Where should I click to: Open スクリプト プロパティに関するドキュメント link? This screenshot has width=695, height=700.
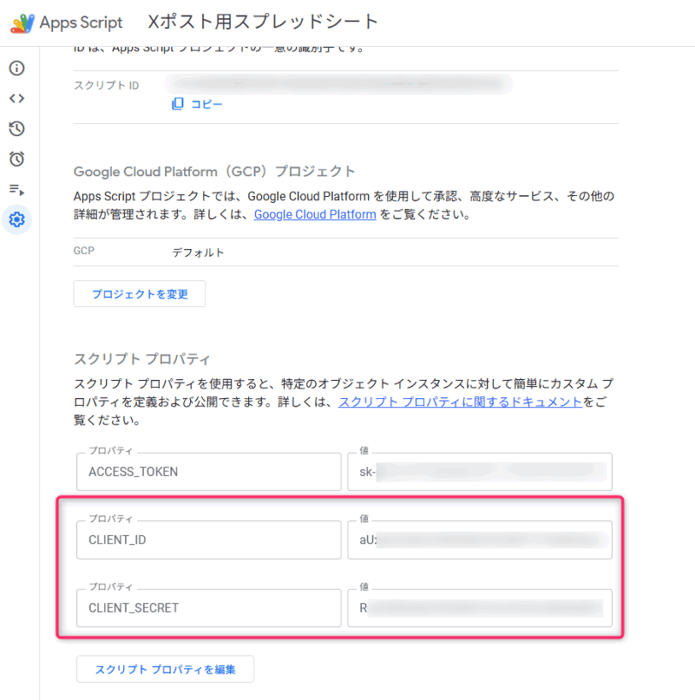[460, 402]
